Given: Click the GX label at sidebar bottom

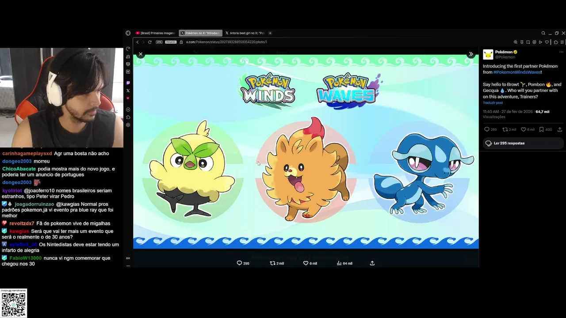Looking at the screenshot, I should [x=128, y=258].
